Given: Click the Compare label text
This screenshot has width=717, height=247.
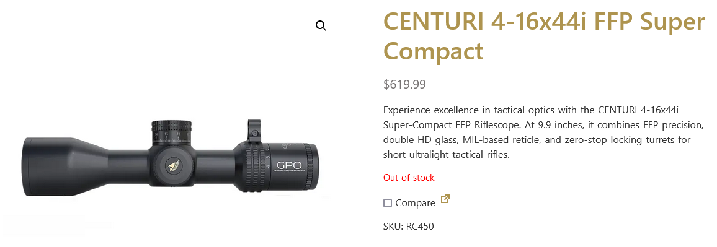Looking at the screenshot, I should [415, 203].
